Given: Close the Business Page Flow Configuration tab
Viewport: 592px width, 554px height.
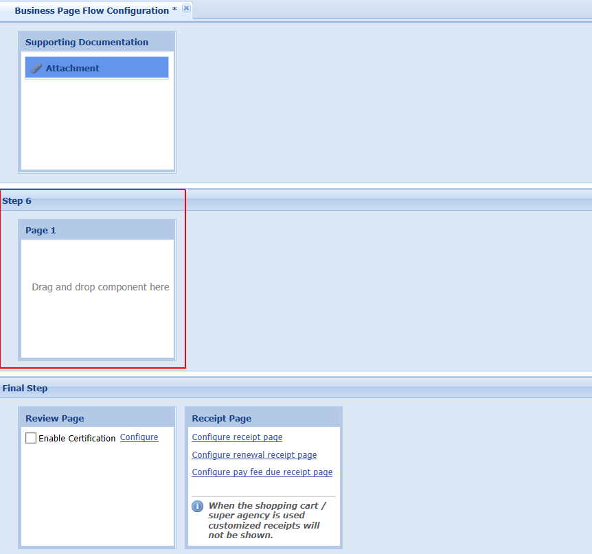Looking at the screenshot, I should (x=186, y=8).
